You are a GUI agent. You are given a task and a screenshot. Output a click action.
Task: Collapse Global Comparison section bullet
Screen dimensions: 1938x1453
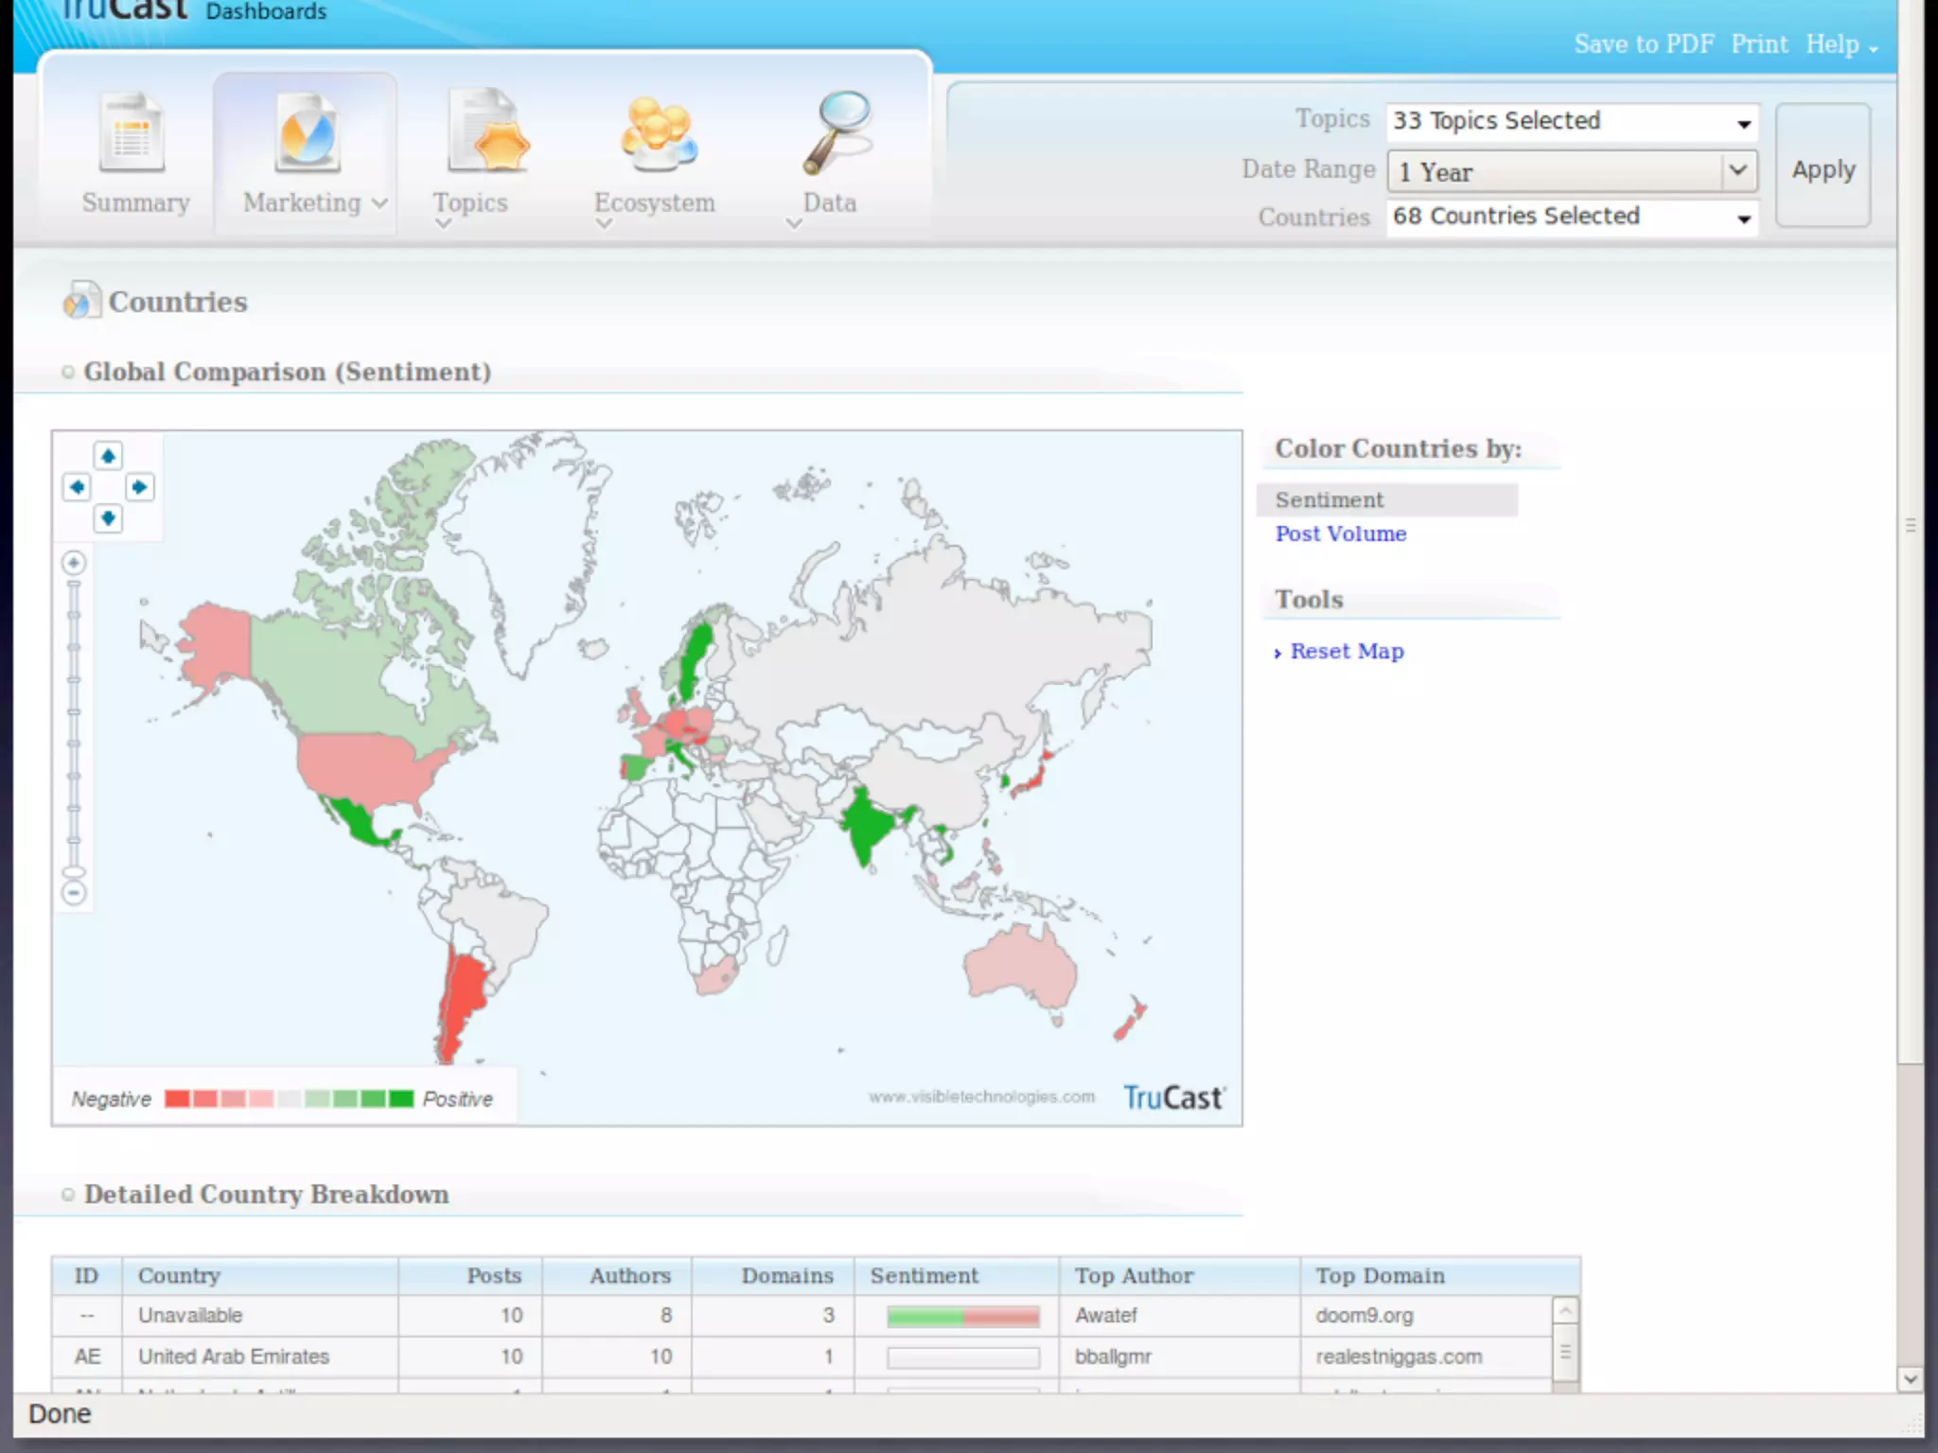pyautogui.click(x=68, y=373)
